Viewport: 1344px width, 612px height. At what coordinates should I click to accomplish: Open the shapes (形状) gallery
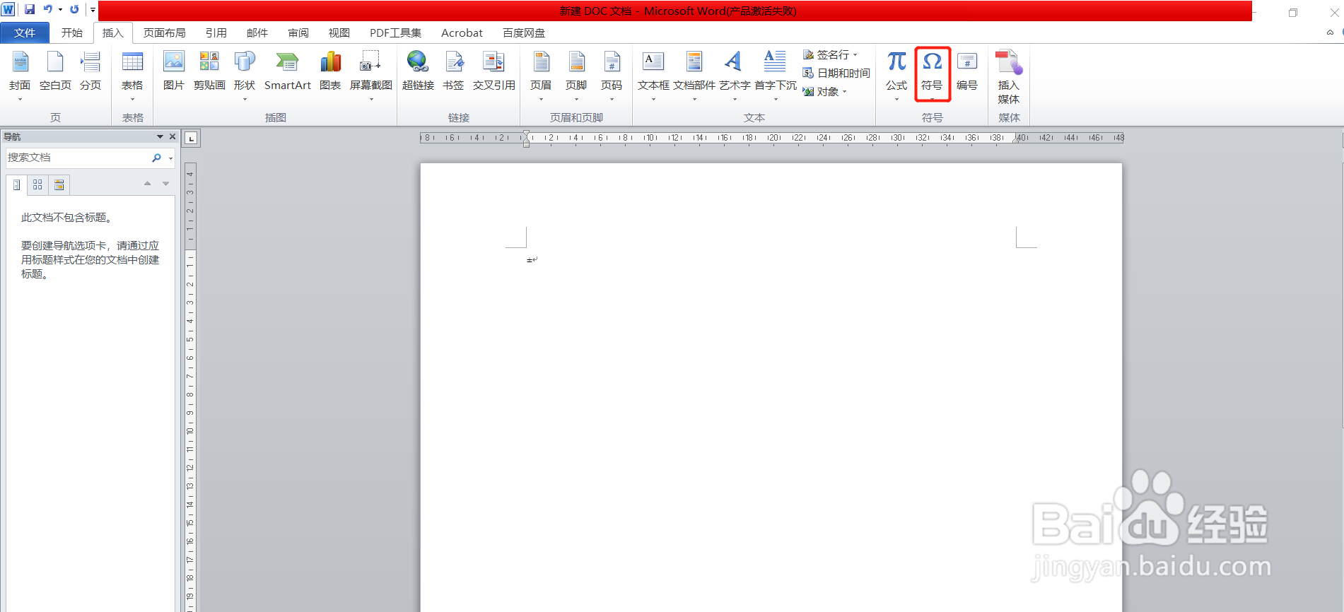point(245,74)
